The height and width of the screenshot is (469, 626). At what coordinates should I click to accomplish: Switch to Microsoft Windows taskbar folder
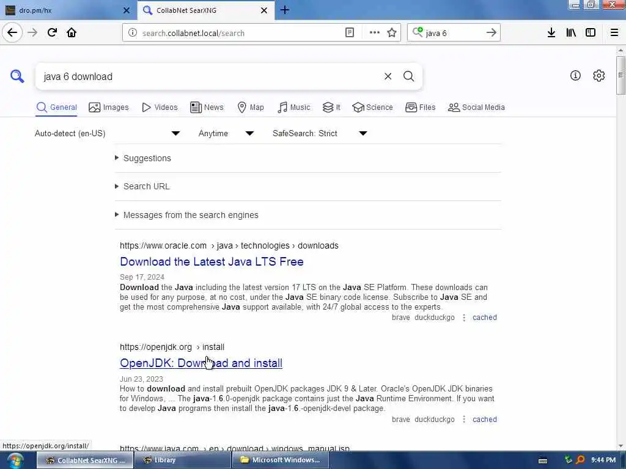coord(280,460)
